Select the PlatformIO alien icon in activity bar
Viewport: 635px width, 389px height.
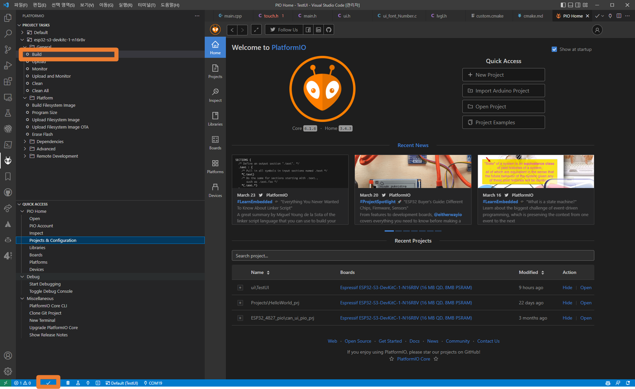point(8,160)
